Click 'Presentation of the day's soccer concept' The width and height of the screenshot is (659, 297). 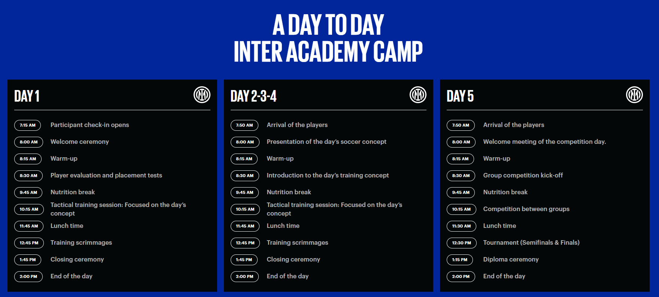pyautogui.click(x=327, y=142)
